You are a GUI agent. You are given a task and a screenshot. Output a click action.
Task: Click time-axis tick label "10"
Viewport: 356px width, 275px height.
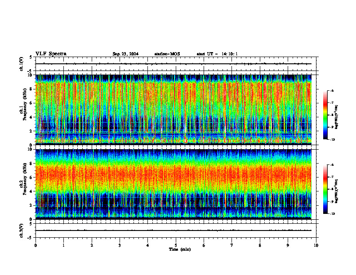[x=316, y=245]
